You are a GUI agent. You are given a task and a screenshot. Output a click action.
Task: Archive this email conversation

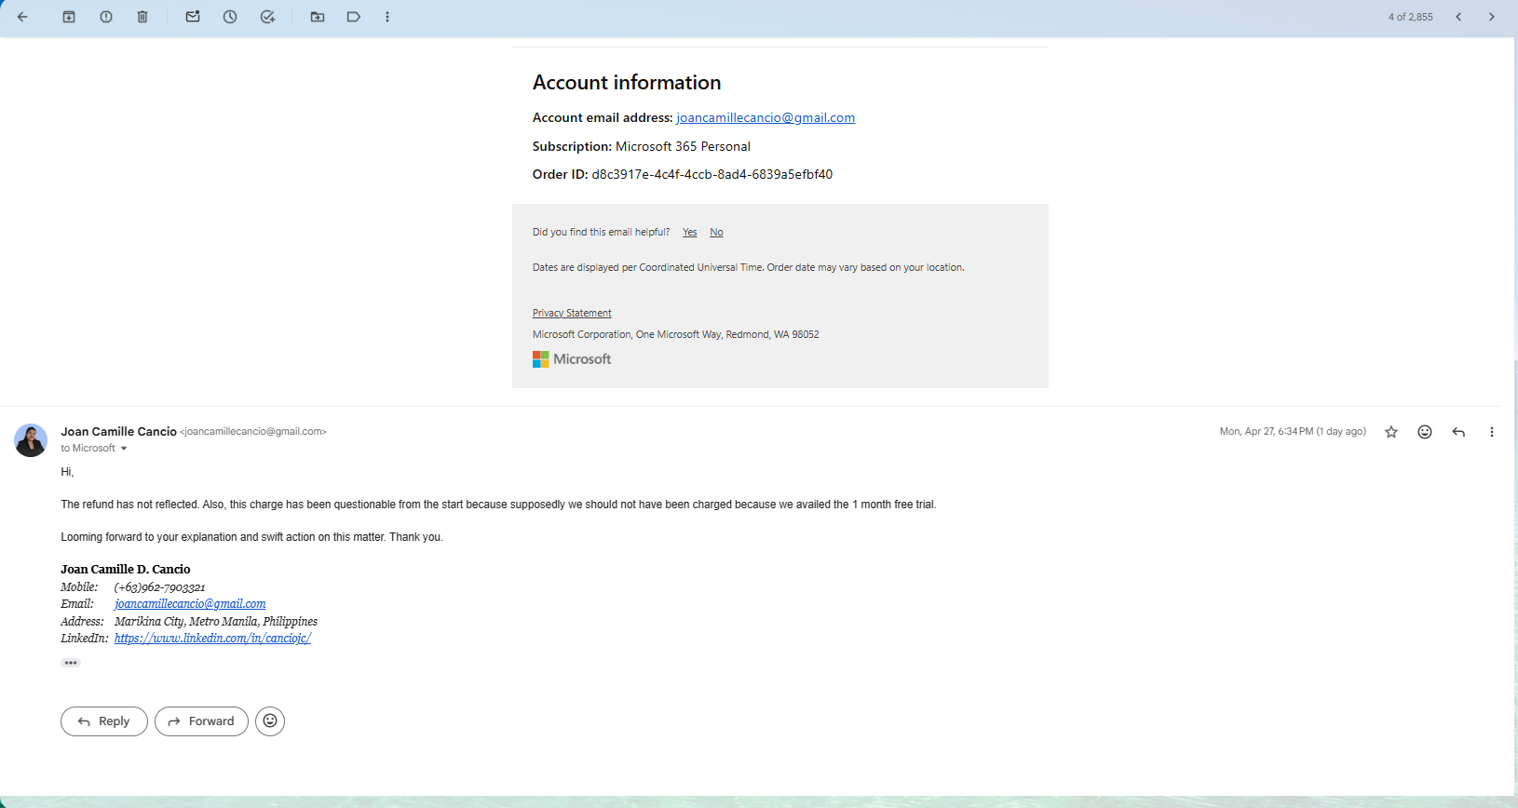point(69,17)
